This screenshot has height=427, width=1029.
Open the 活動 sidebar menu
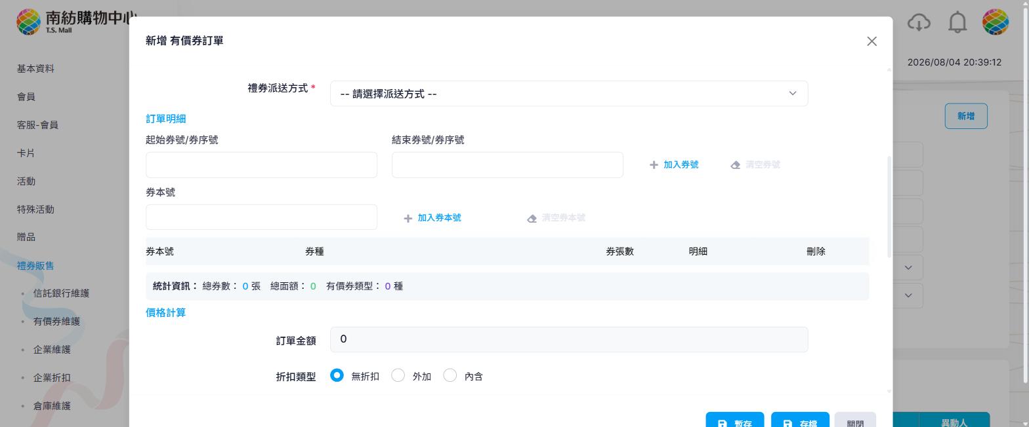pyautogui.click(x=26, y=181)
